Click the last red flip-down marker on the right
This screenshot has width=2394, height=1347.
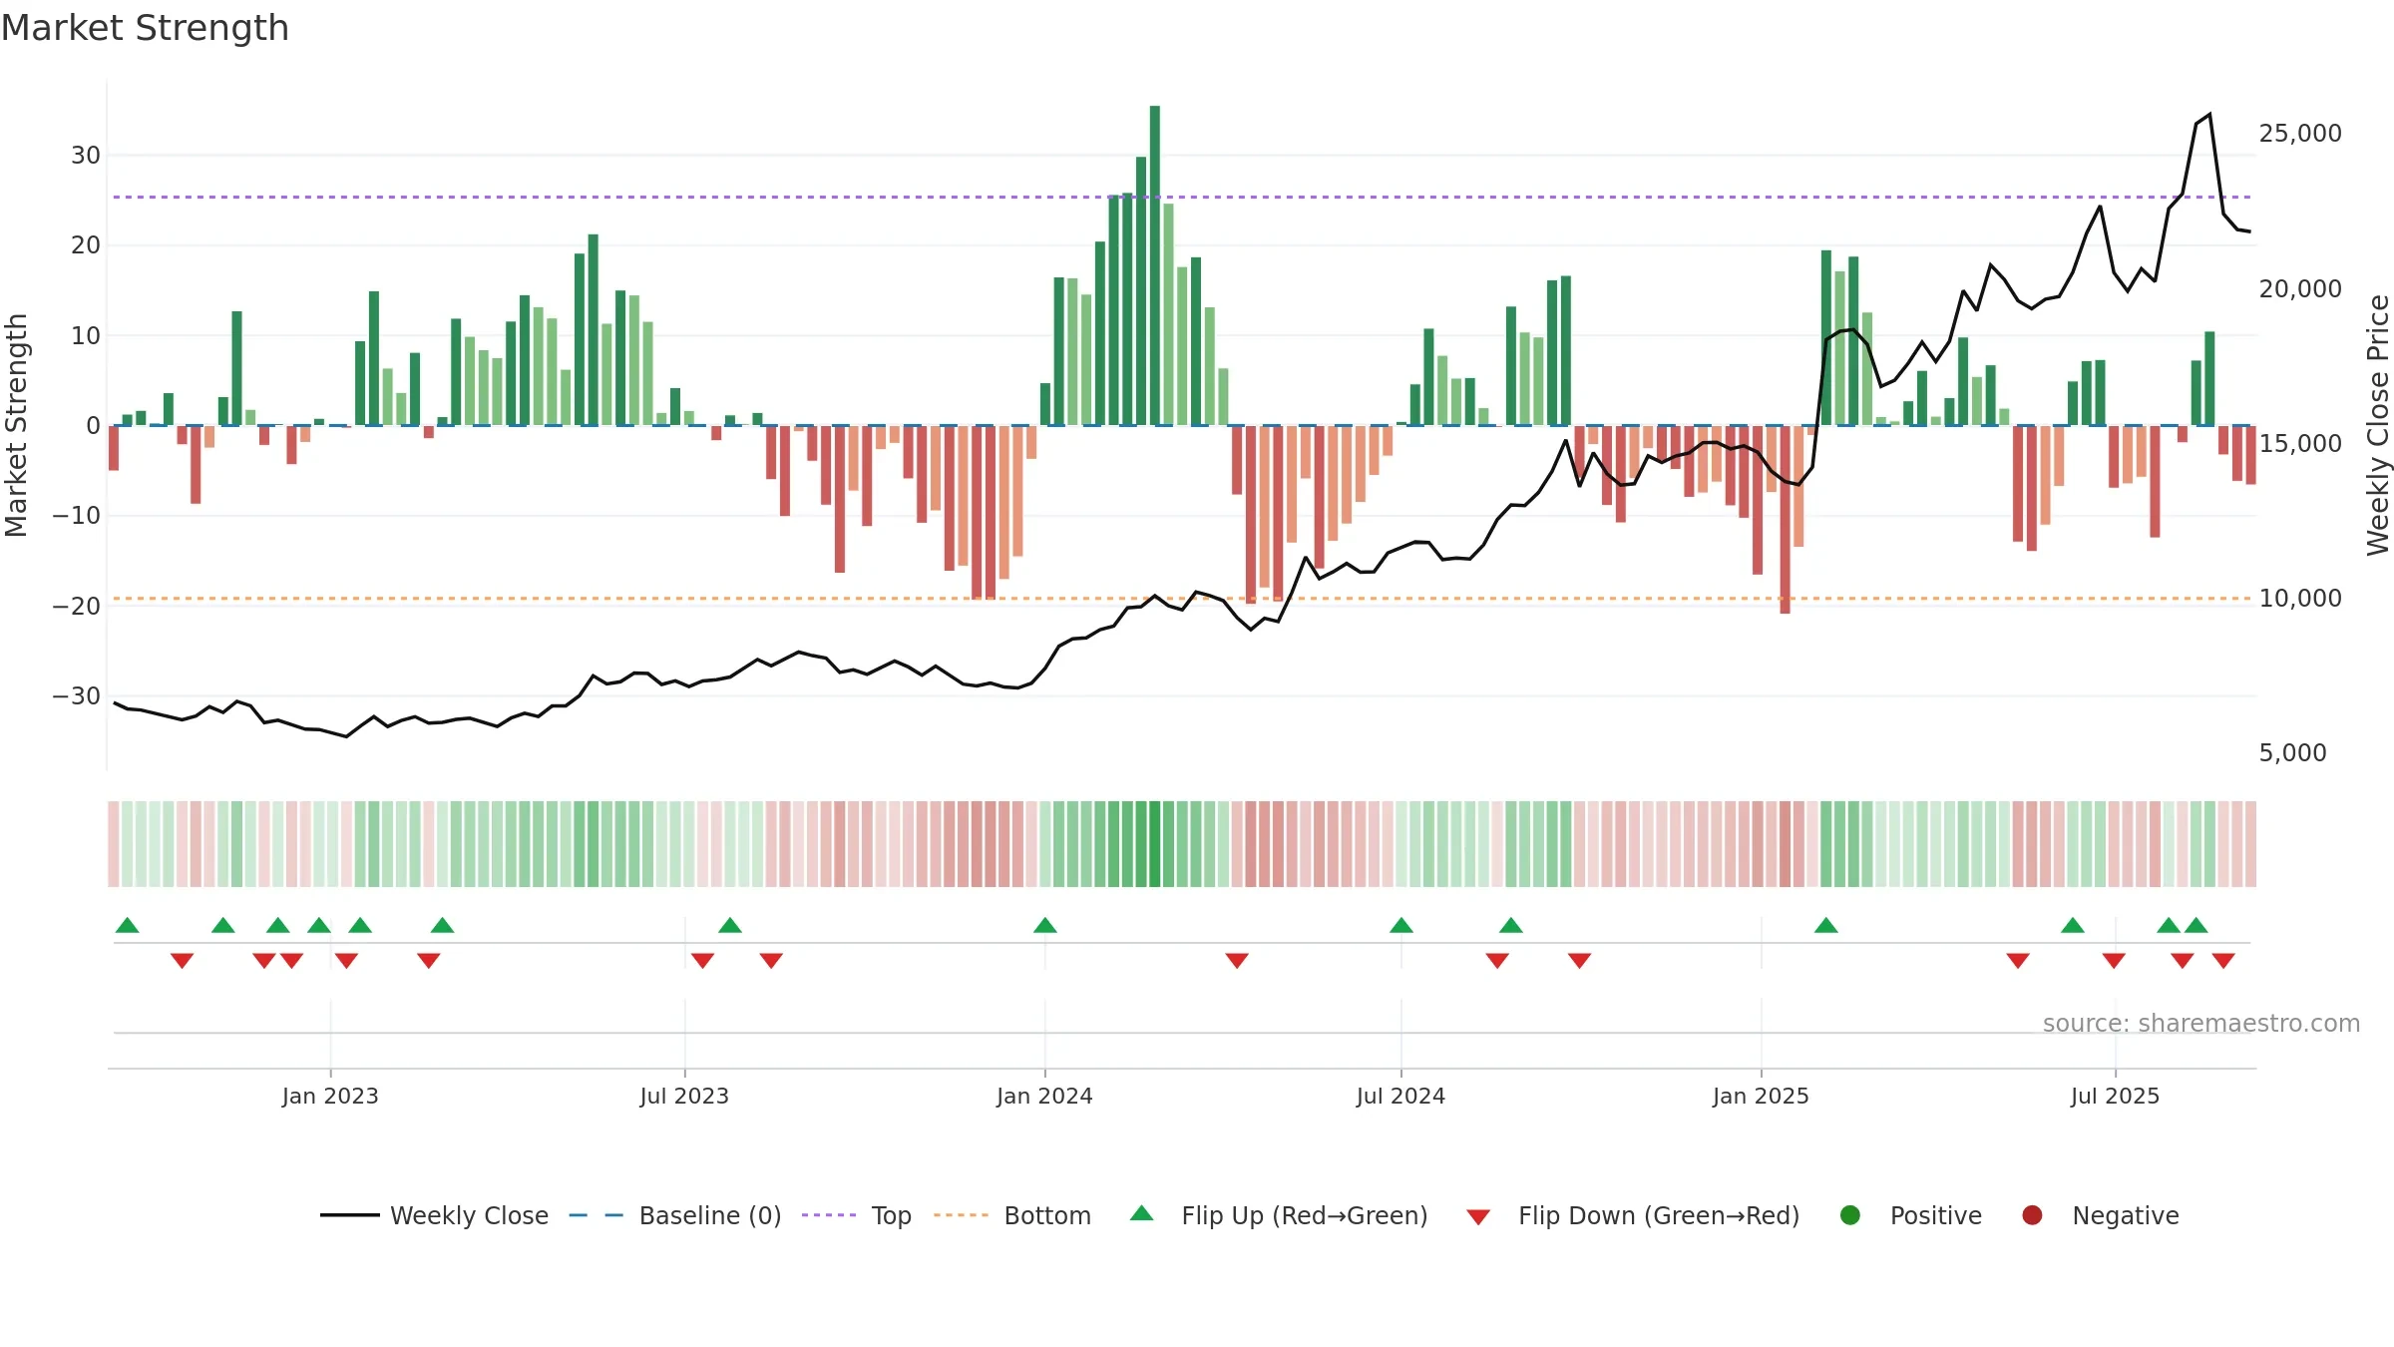tap(2223, 961)
